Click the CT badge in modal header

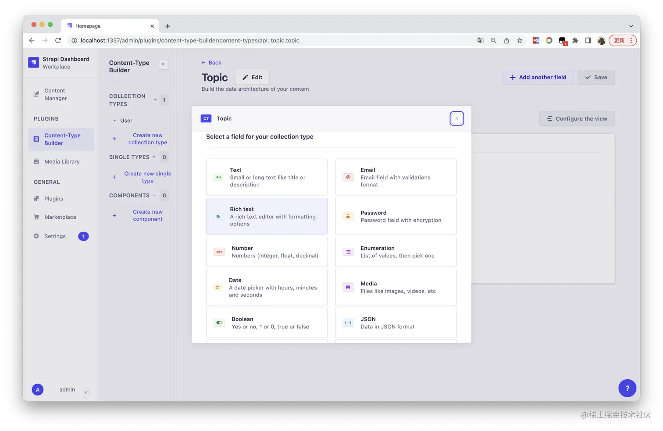206,118
